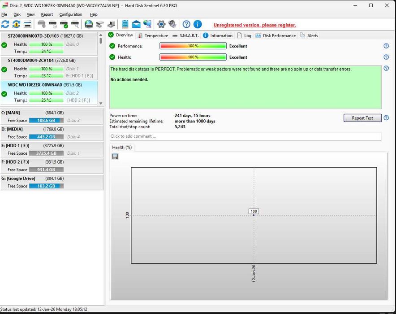
Task: Select the G: [Google Drive] volume
Action: click(52, 182)
